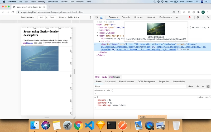The image size is (211, 132).
Task: Open DevTools settings gear
Action: [198, 17]
